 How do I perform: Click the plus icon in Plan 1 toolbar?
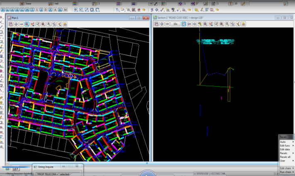[16, 24]
